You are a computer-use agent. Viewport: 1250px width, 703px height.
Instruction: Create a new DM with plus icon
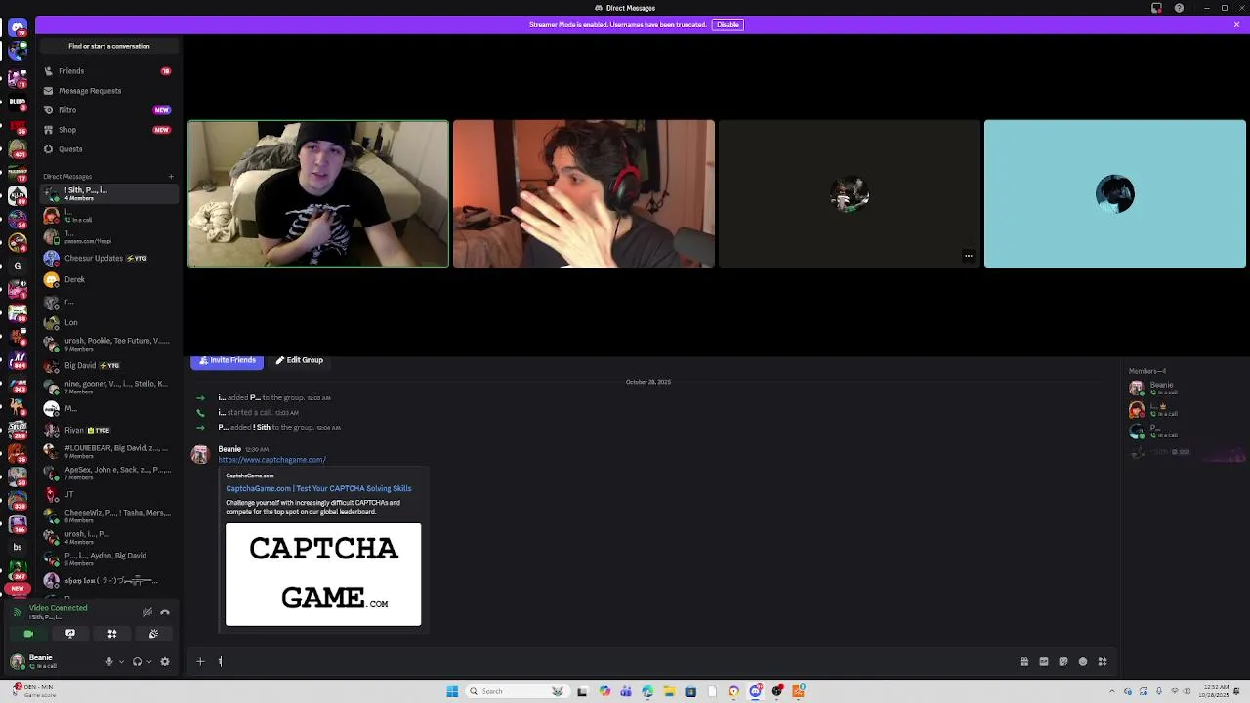click(171, 177)
